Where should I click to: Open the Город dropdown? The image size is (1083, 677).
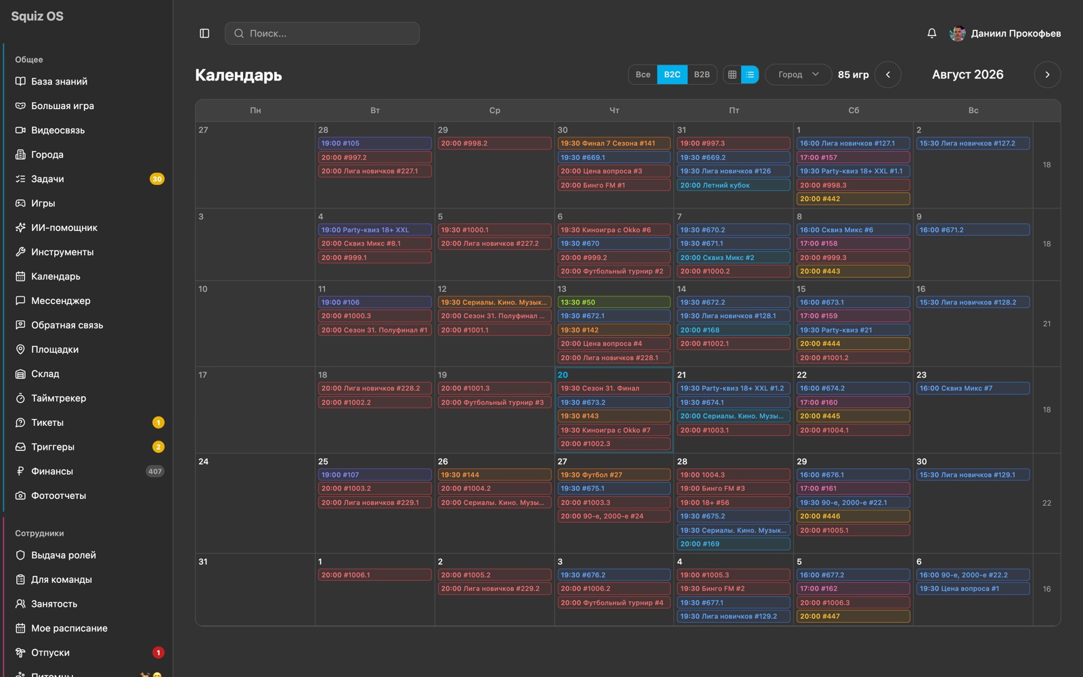coord(799,74)
